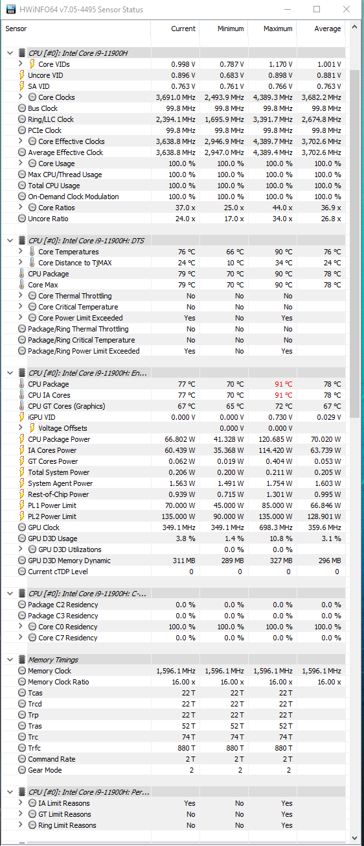The image size is (364, 846).
Task: Click the lightning icon beside CPU Package Power
Action: (x=22, y=439)
